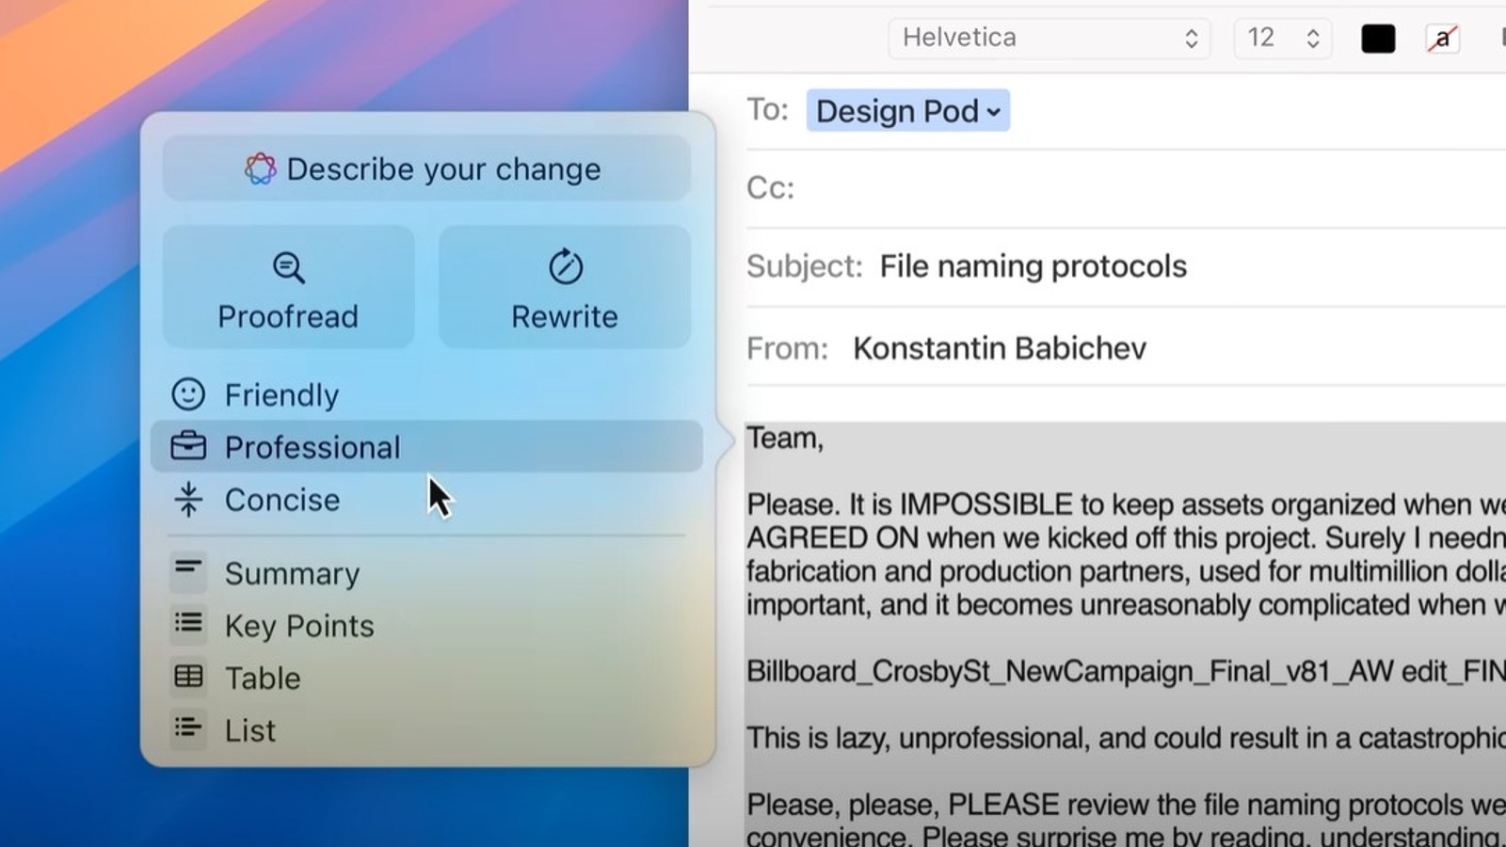This screenshot has height=847, width=1506.
Task: Click the Proofread magnifier icon
Action: (288, 268)
